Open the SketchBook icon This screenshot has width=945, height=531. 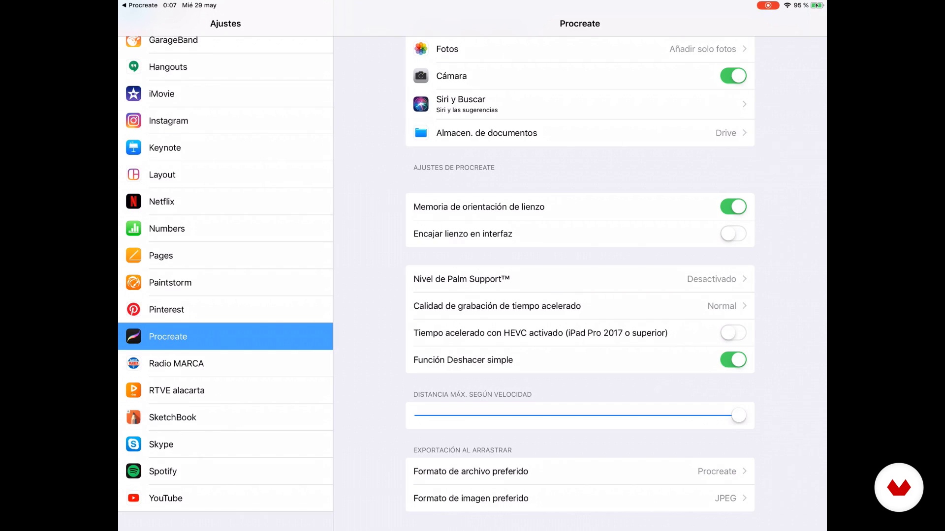tap(133, 417)
